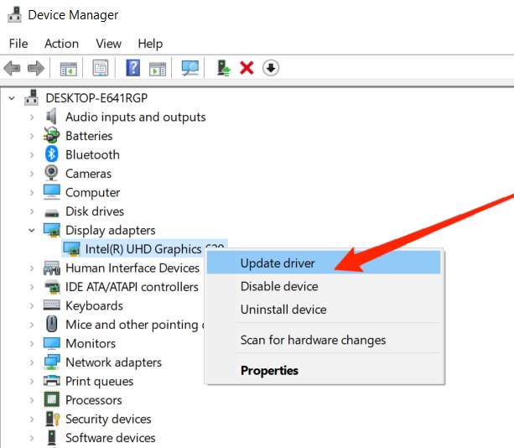
Task: Collapse the Display adapters category
Action: click(x=32, y=230)
